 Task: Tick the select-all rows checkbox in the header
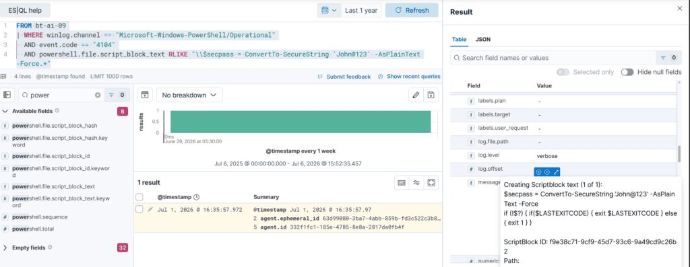(139, 197)
